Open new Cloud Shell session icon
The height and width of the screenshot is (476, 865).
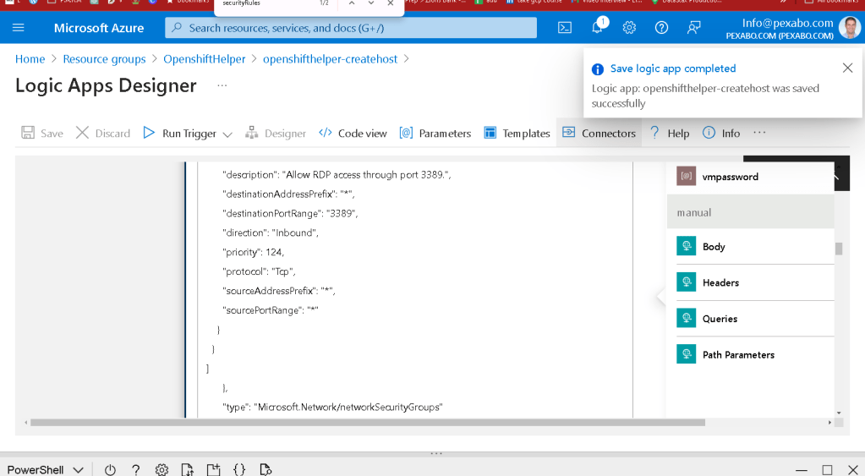[x=213, y=469]
